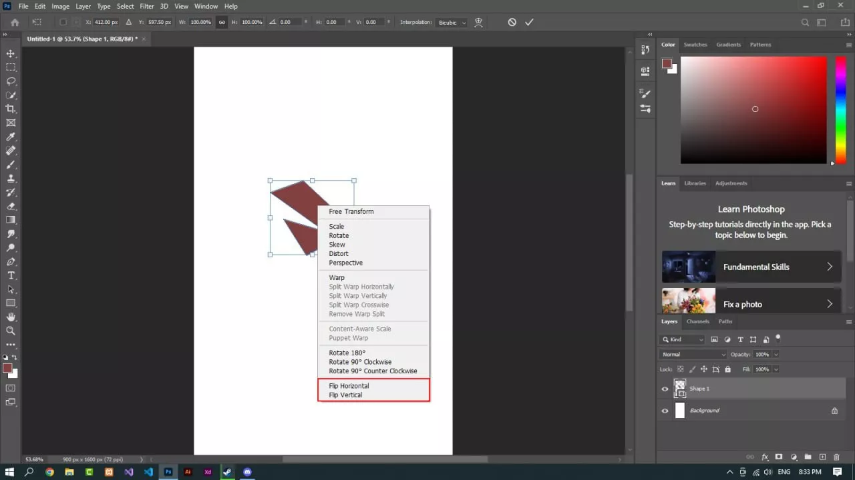This screenshot has height=480, width=855.
Task: Open the Interpolation Bicubic dropdown
Action: click(452, 23)
